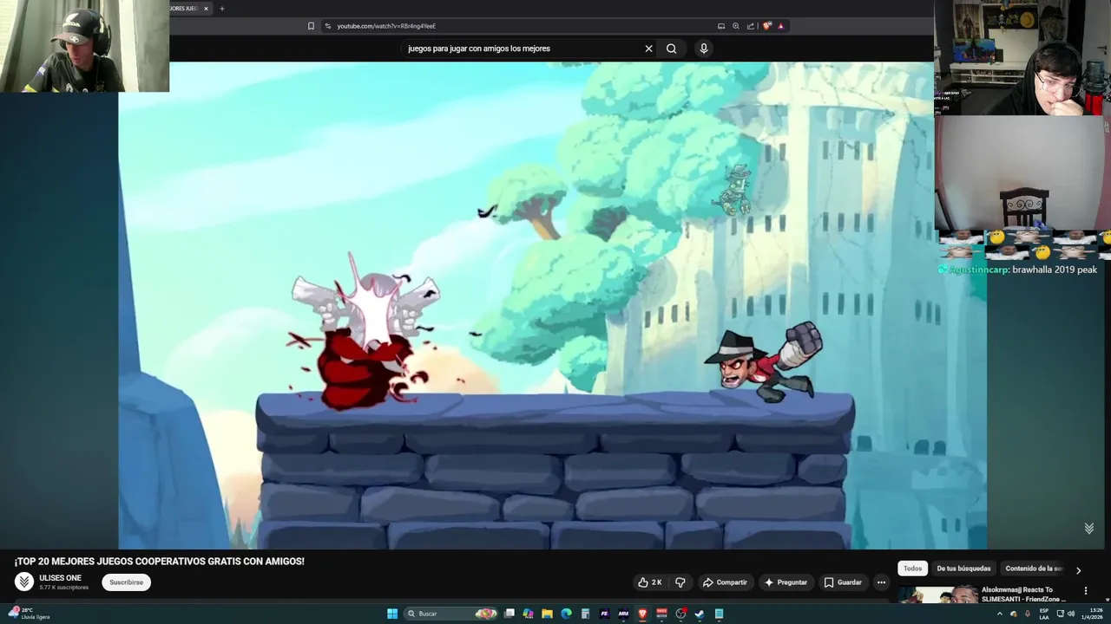Select the De tus búsquedas chip
The image size is (1111, 624).
[x=963, y=569]
